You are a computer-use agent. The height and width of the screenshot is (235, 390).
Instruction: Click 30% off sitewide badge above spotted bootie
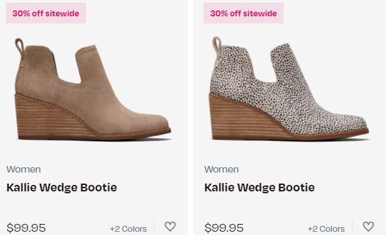[x=243, y=13]
